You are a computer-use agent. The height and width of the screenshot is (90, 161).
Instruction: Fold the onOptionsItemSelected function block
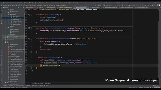tap(31, 39)
